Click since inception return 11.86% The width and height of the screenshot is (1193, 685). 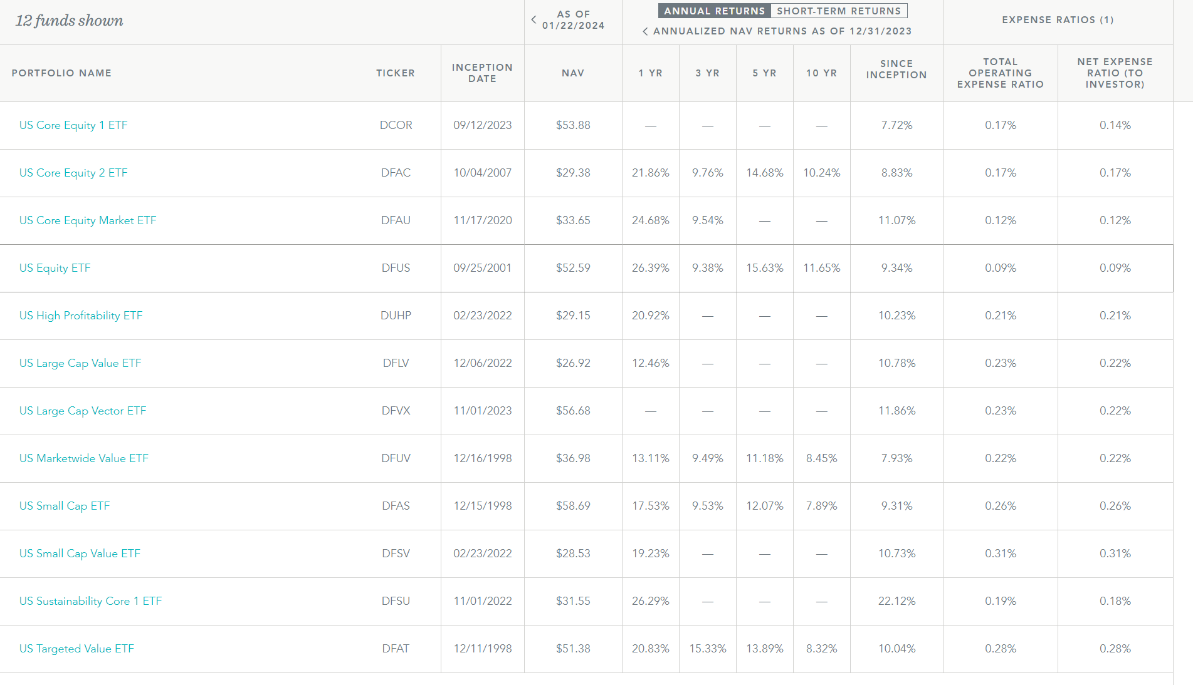(x=897, y=411)
